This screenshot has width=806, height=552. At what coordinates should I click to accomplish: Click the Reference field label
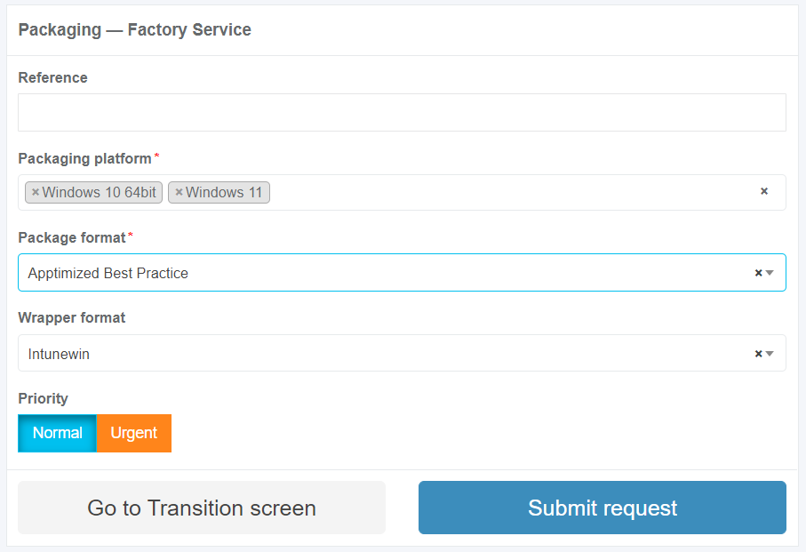(x=52, y=77)
